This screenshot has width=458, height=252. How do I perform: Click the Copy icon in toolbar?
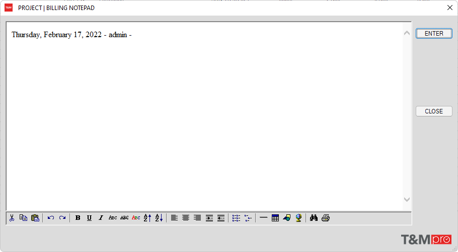(23, 218)
